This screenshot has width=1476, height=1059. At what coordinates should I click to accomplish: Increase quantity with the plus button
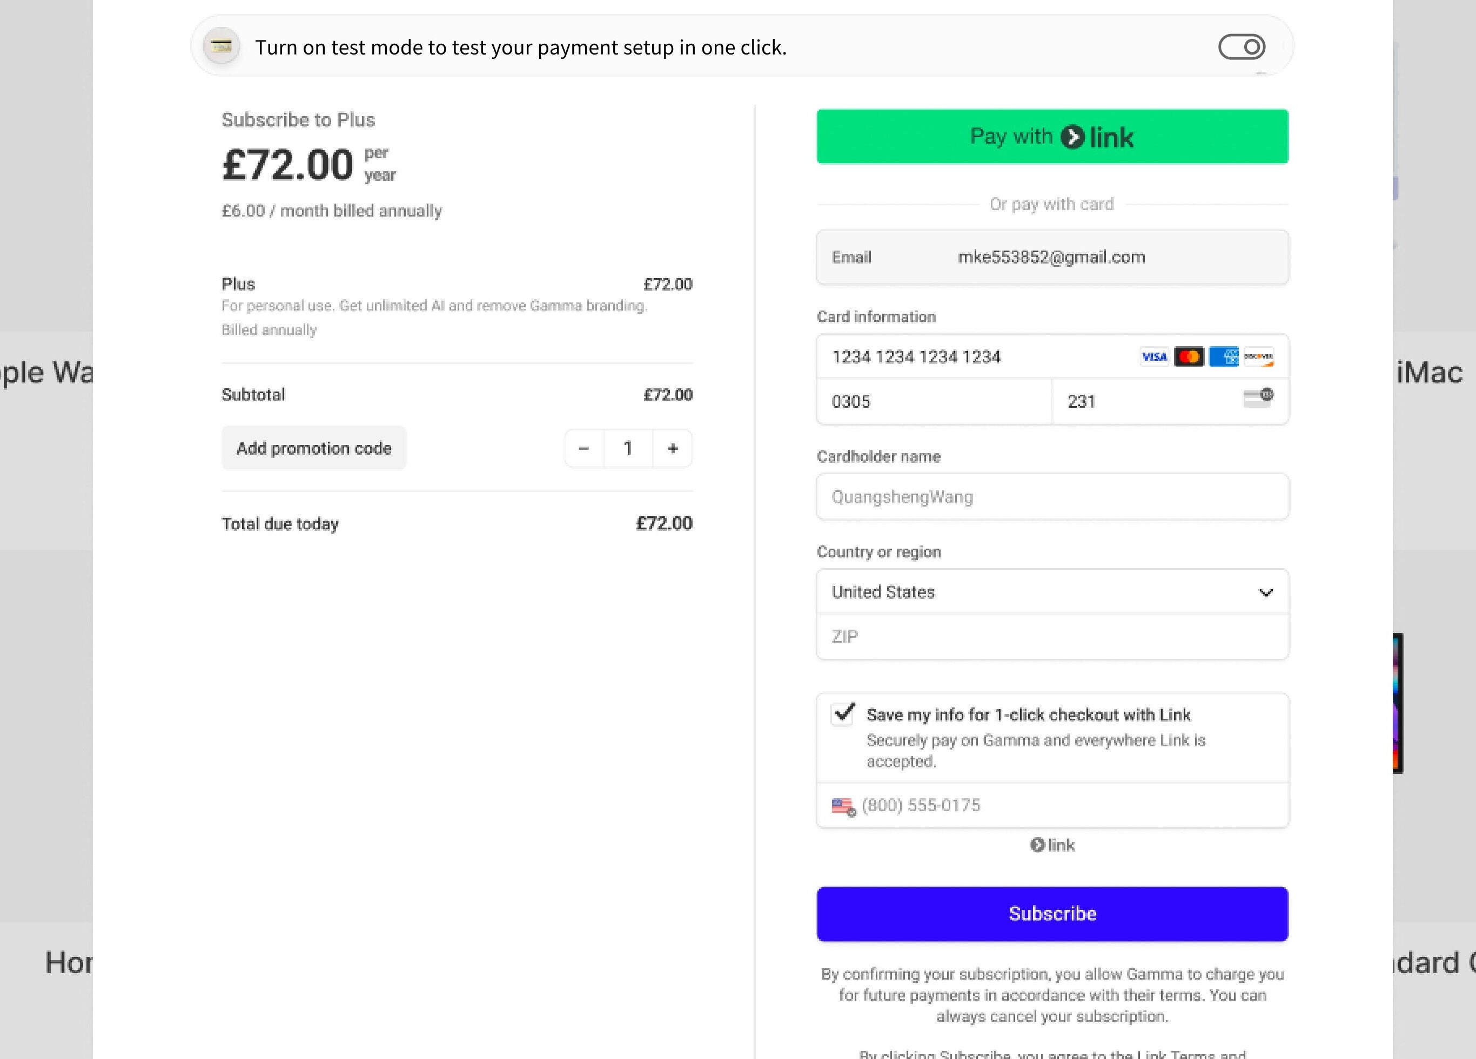[673, 448]
